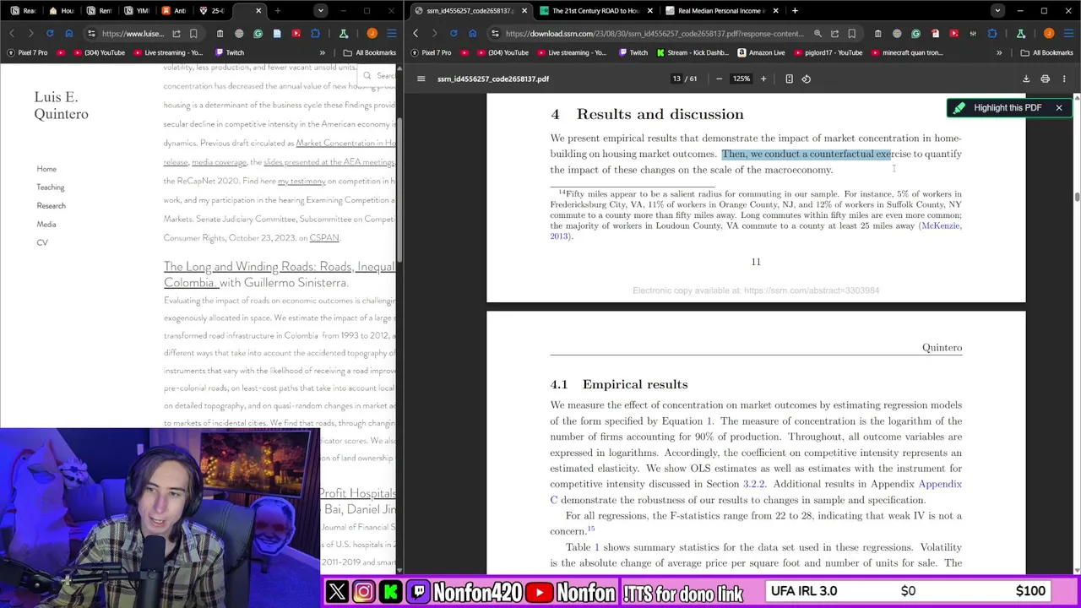Jump to Section 3.2.2 link
Screen dimensions: 1081x608
pyautogui.click(x=754, y=484)
